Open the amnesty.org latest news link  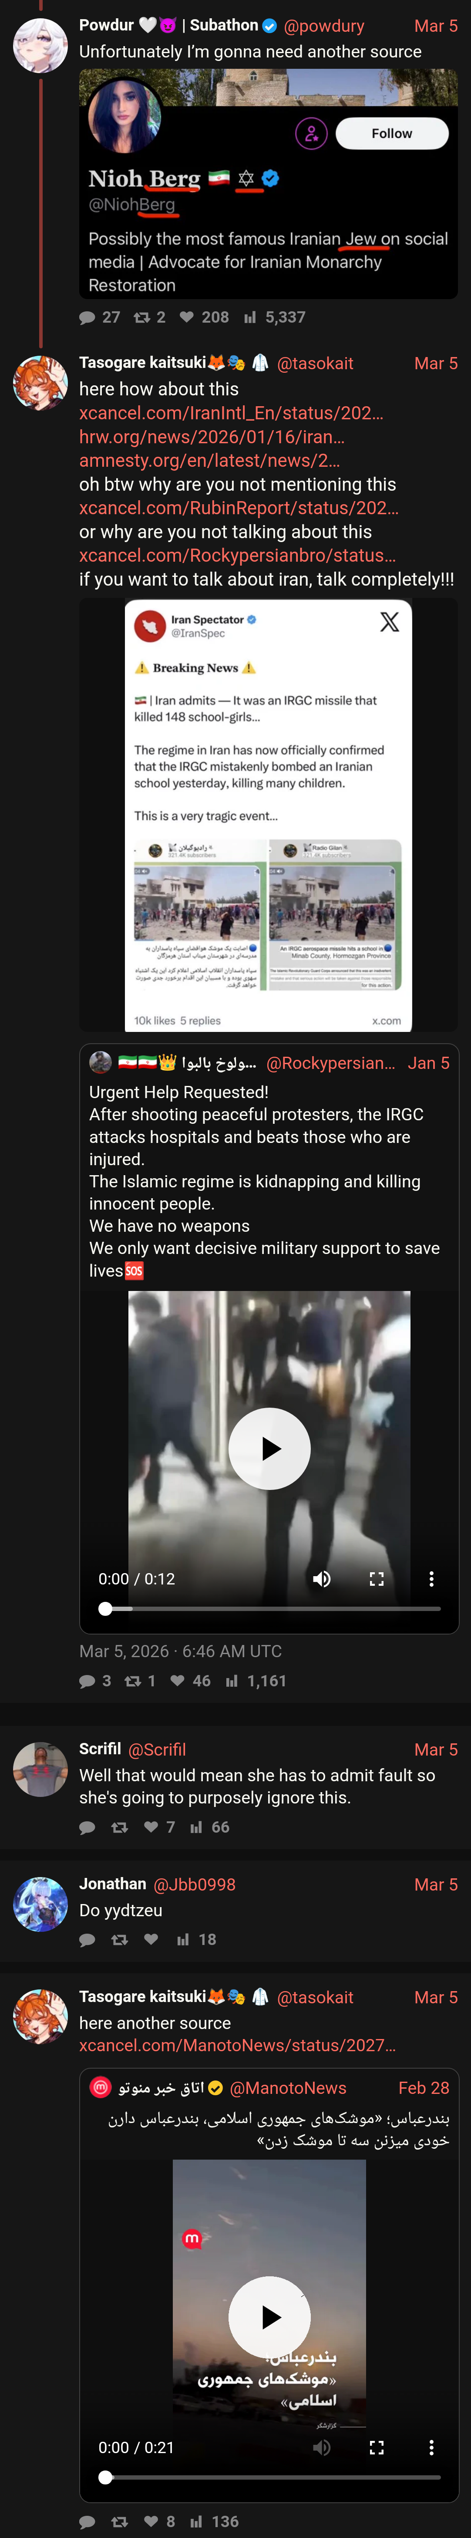click(x=210, y=460)
